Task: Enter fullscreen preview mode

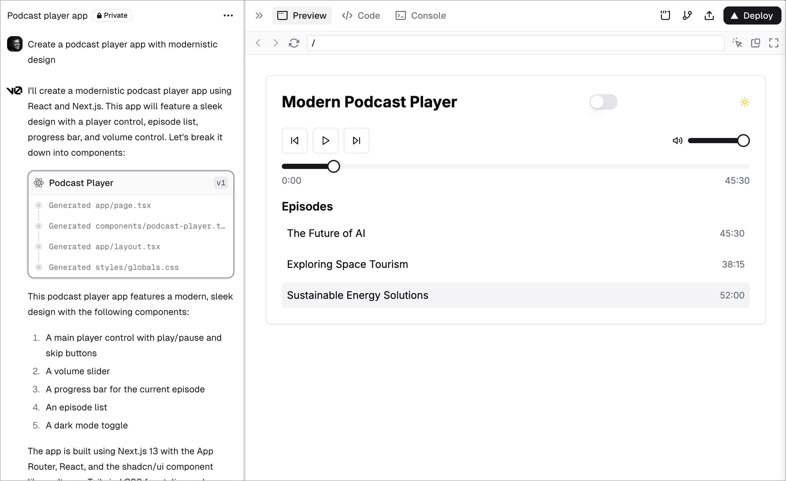Action: click(x=773, y=43)
